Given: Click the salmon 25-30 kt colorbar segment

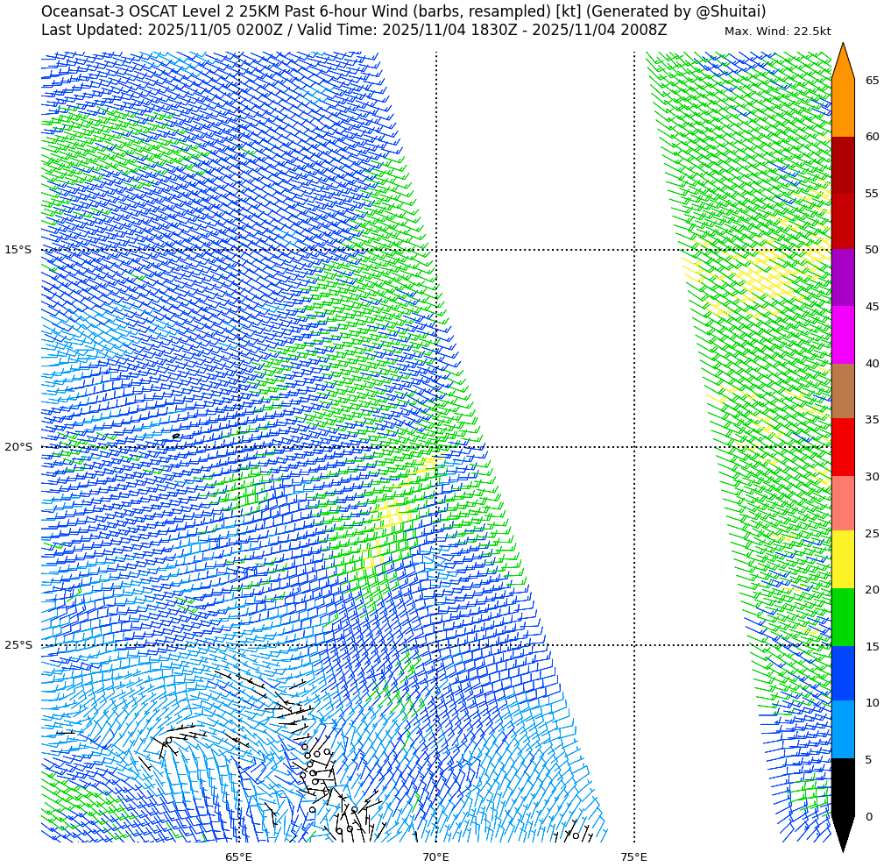Looking at the screenshot, I should click(842, 504).
